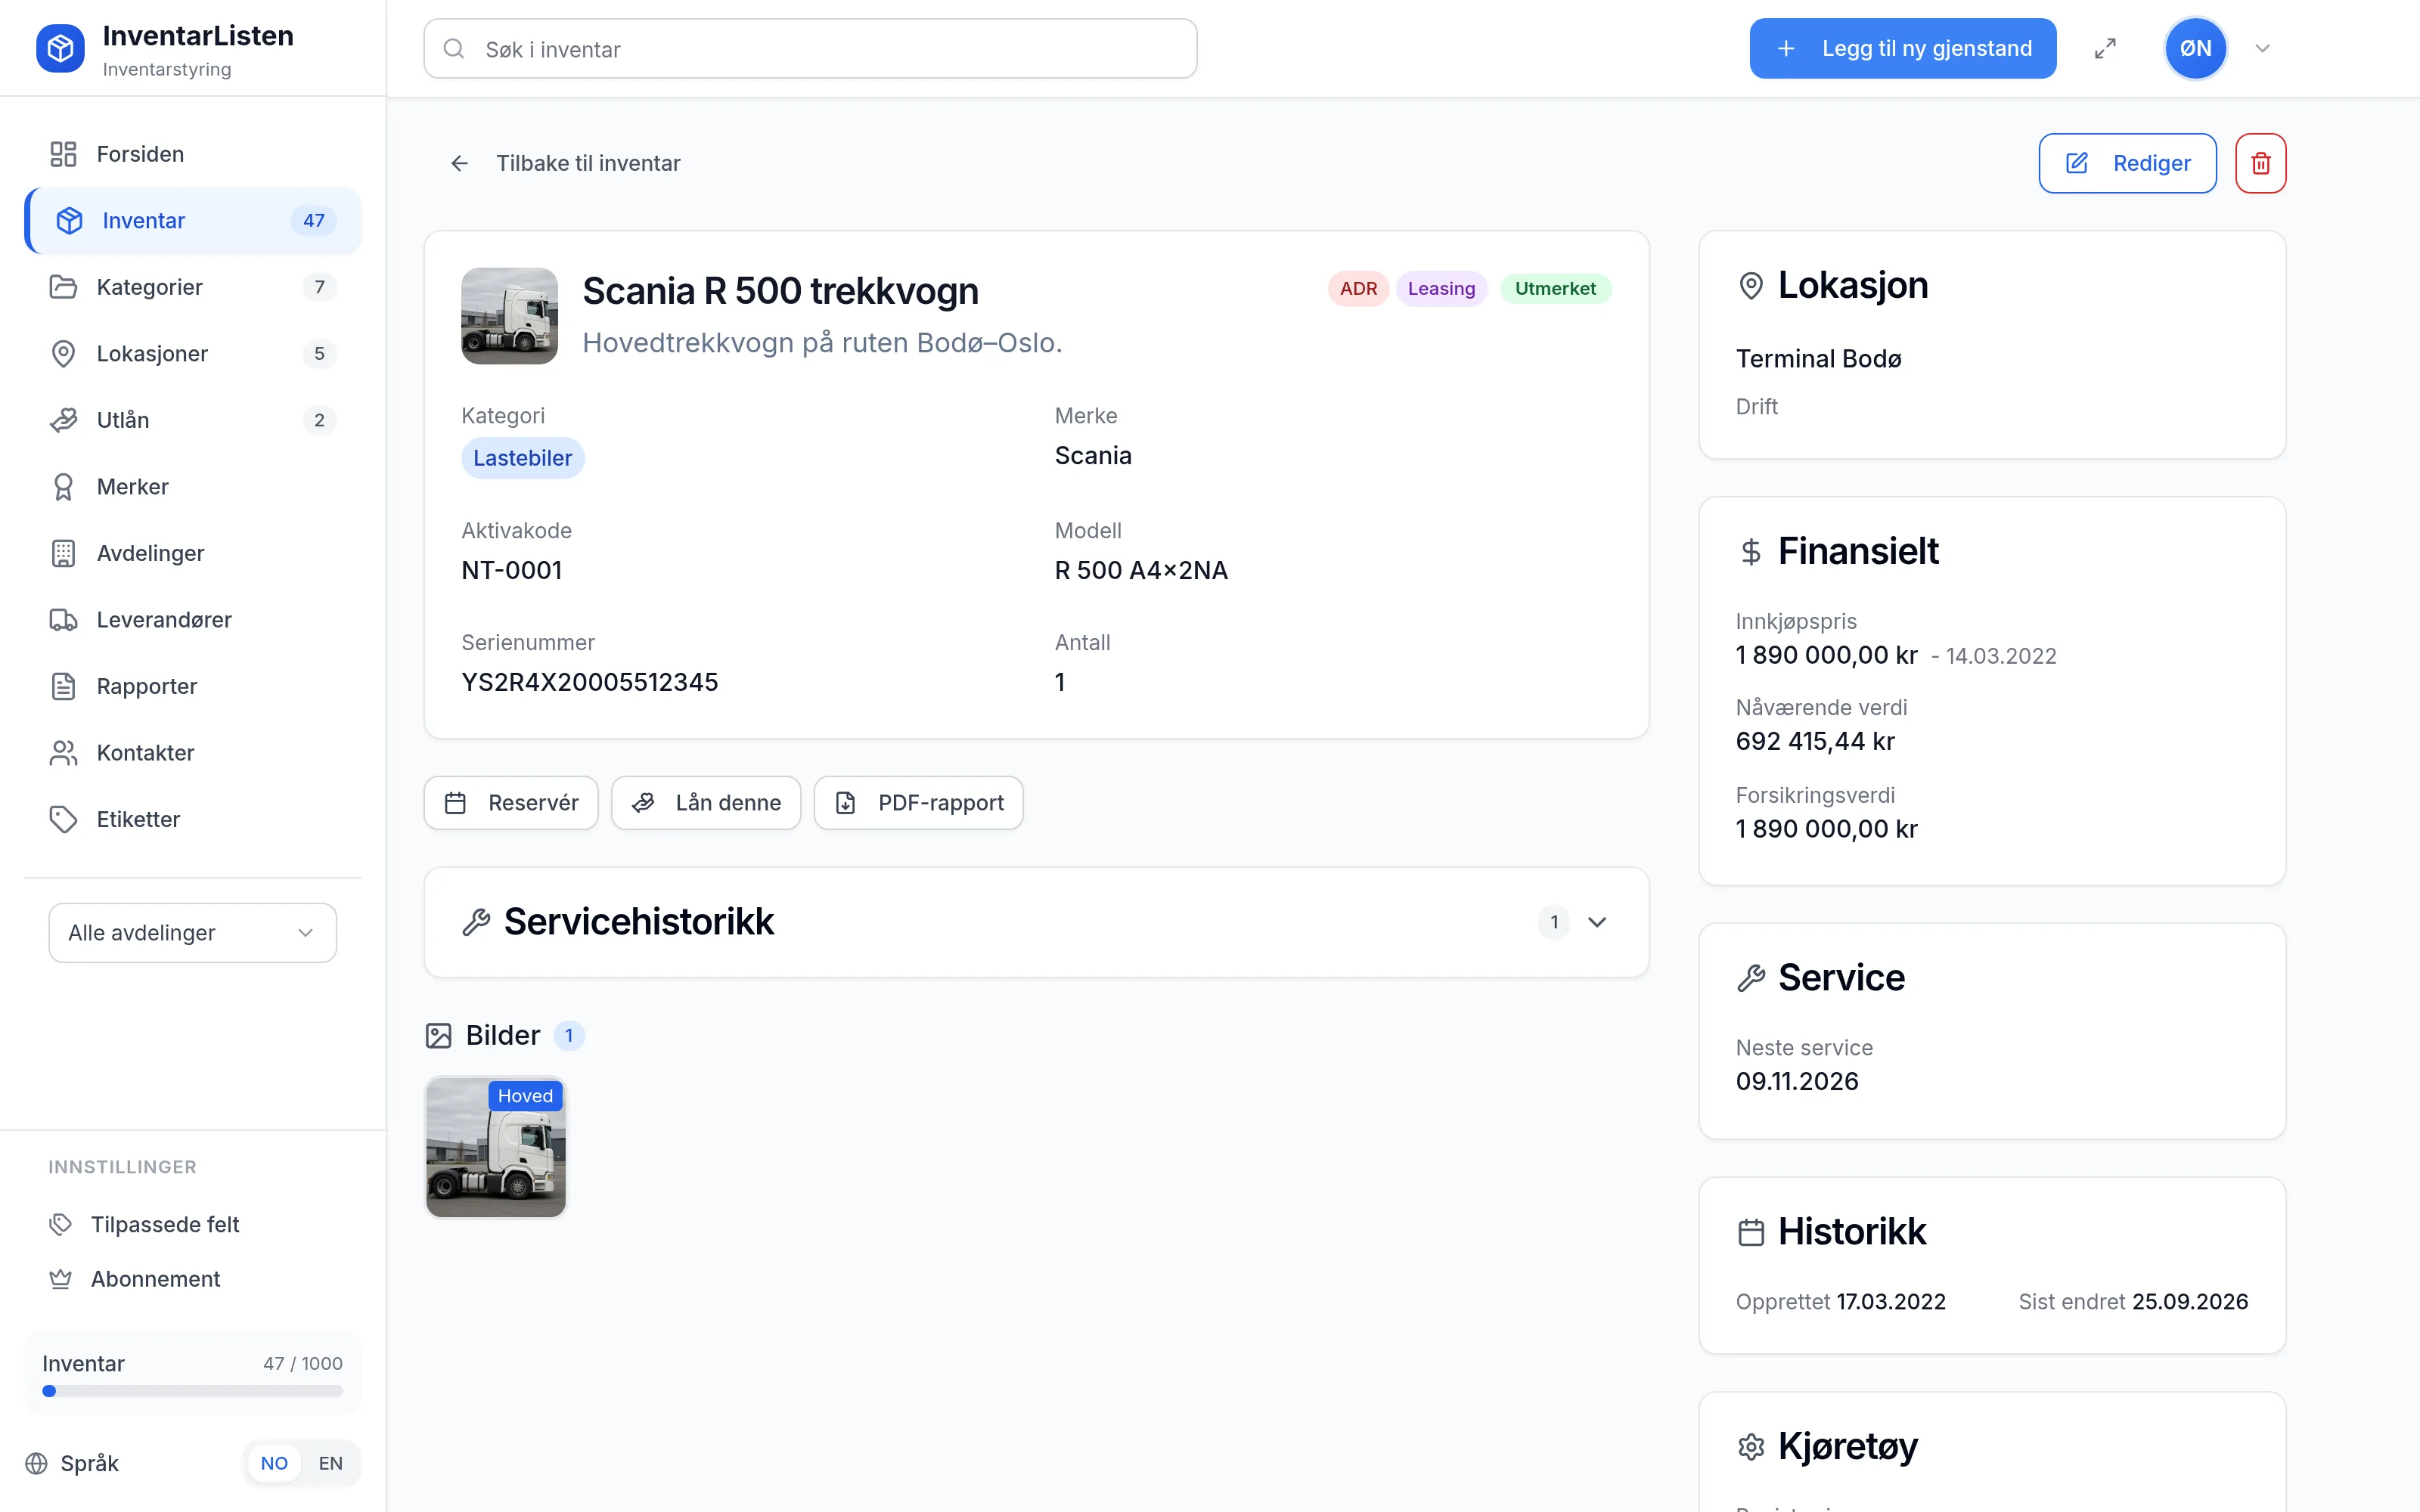Generate the PDF-rapport
This screenshot has width=2420, height=1512.
[918, 803]
